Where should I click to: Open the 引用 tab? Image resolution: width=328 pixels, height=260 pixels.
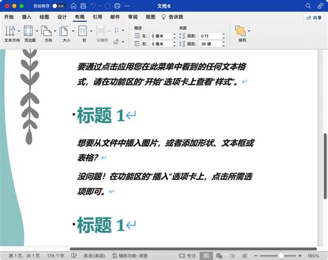98,17
